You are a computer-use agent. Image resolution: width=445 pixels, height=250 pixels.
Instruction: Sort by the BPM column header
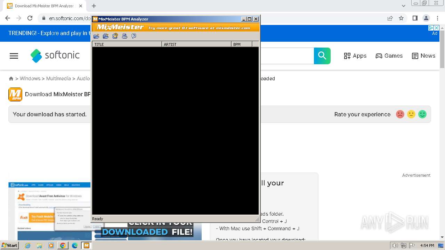click(242, 44)
